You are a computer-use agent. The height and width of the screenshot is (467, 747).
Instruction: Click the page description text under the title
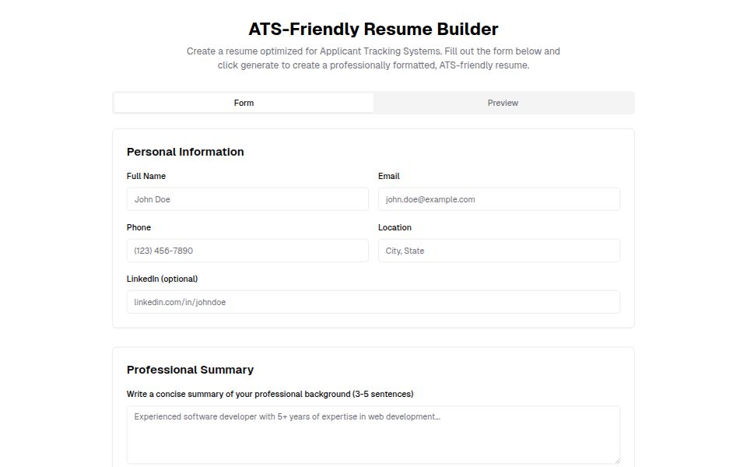coord(373,58)
